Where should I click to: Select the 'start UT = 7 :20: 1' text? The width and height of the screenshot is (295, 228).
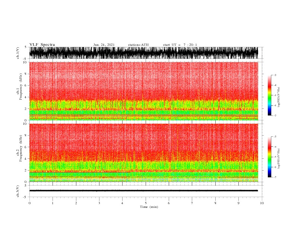[x=180, y=45]
